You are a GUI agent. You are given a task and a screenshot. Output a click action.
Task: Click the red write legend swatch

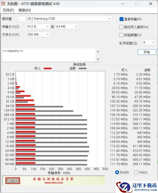tap(48, 68)
